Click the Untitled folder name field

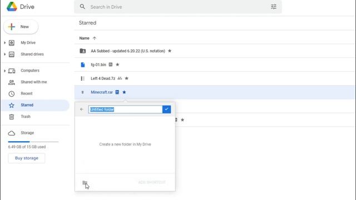[125, 109]
